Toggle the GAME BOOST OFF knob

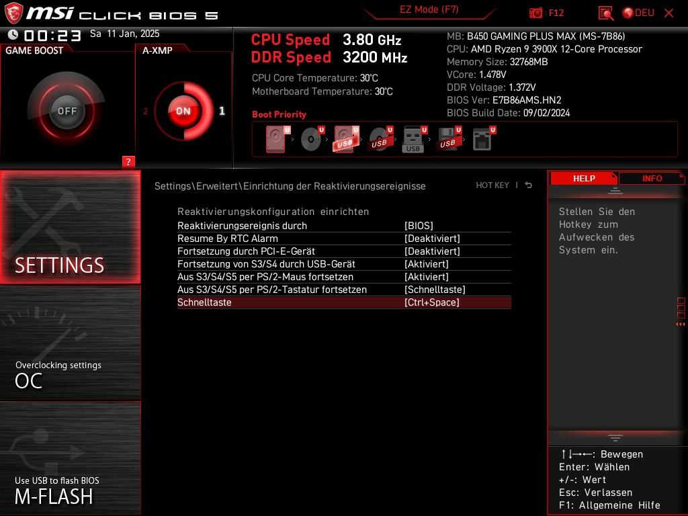point(67,111)
